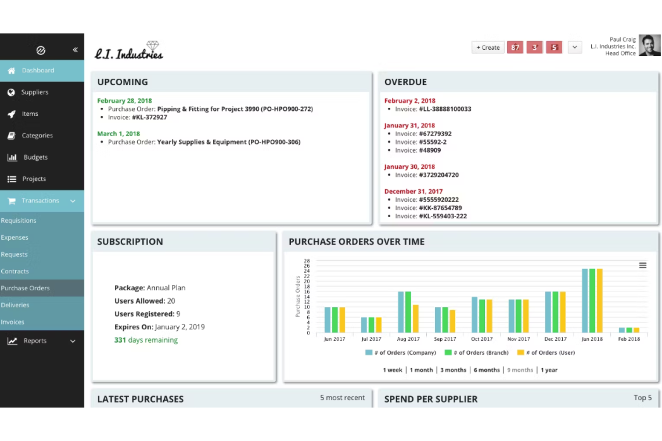This screenshot has height=441, width=662.
Task: Open the dropdown beside the notification badges
Action: point(575,47)
